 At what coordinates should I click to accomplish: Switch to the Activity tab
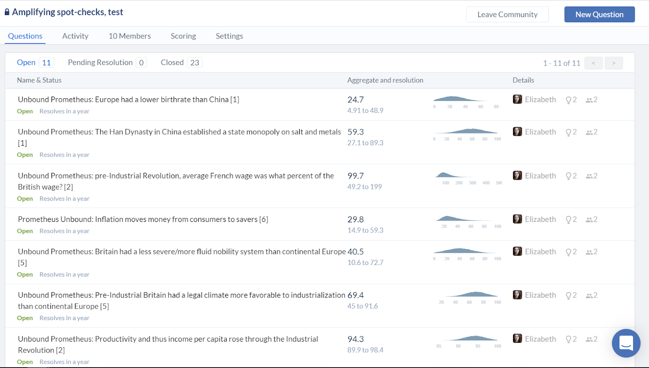tap(75, 36)
